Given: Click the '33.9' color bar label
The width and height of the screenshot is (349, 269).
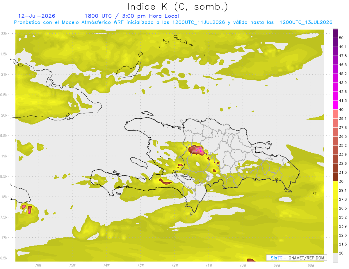Looking at the screenshot, I should [x=343, y=154].
